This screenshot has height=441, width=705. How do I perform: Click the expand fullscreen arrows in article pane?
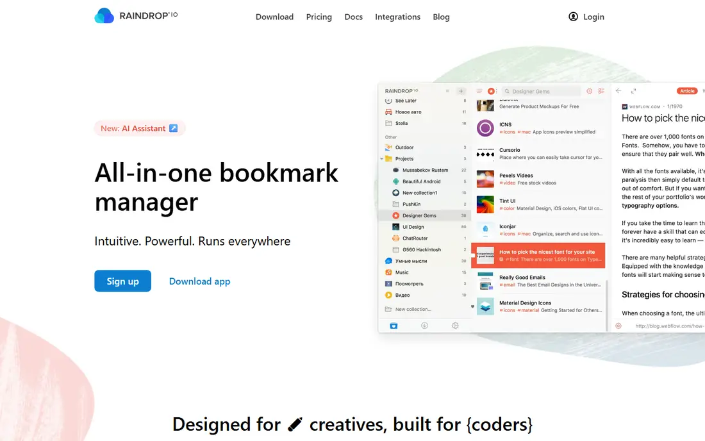pyautogui.click(x=633, y=91)
